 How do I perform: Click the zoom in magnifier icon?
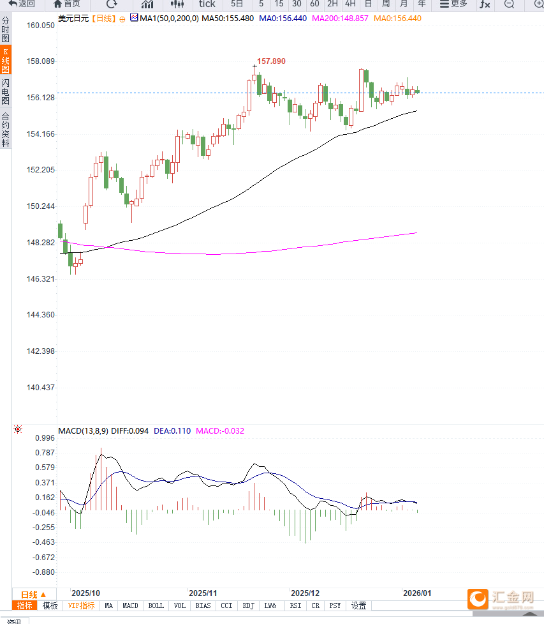click(538, 4)
